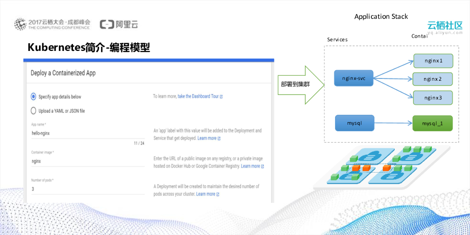Select the nginx3 container box
This screenshot has height=235, width=470.
pyautogui.click(x=433, y=98)
